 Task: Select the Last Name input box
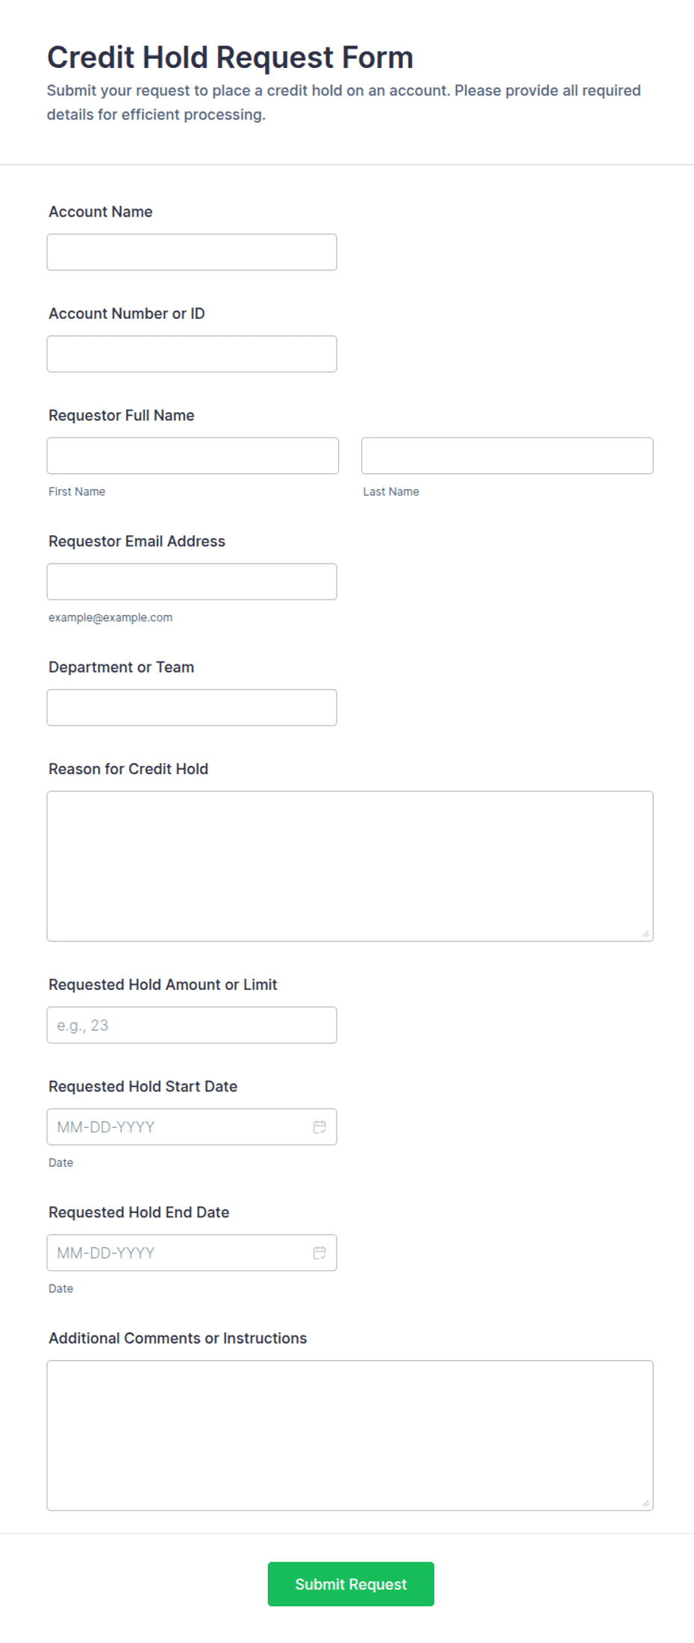coord(507,455)
